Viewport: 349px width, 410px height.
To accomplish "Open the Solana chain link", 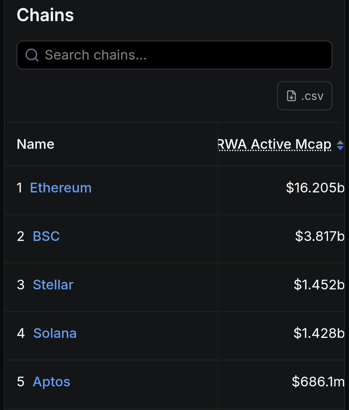I will click(x=55, y=333).
